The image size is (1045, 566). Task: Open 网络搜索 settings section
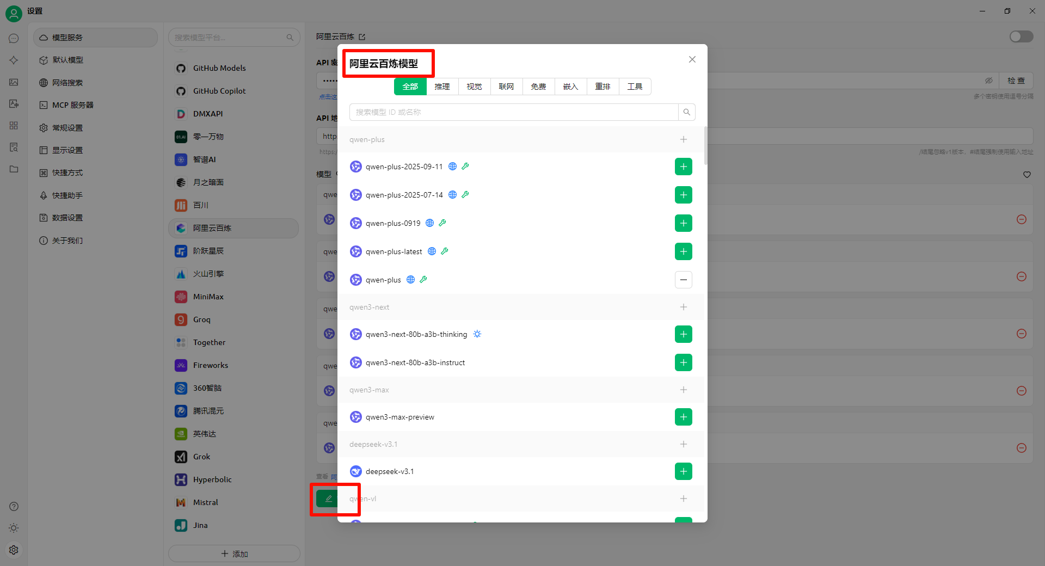coord(95,83)
